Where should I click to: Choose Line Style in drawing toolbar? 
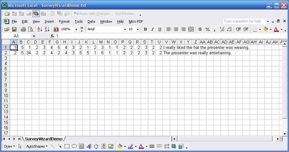click(152, 146)
